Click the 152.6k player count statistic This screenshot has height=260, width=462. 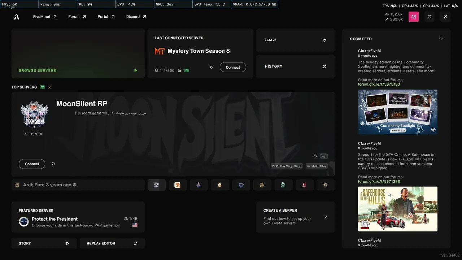(x=394, y=14)
